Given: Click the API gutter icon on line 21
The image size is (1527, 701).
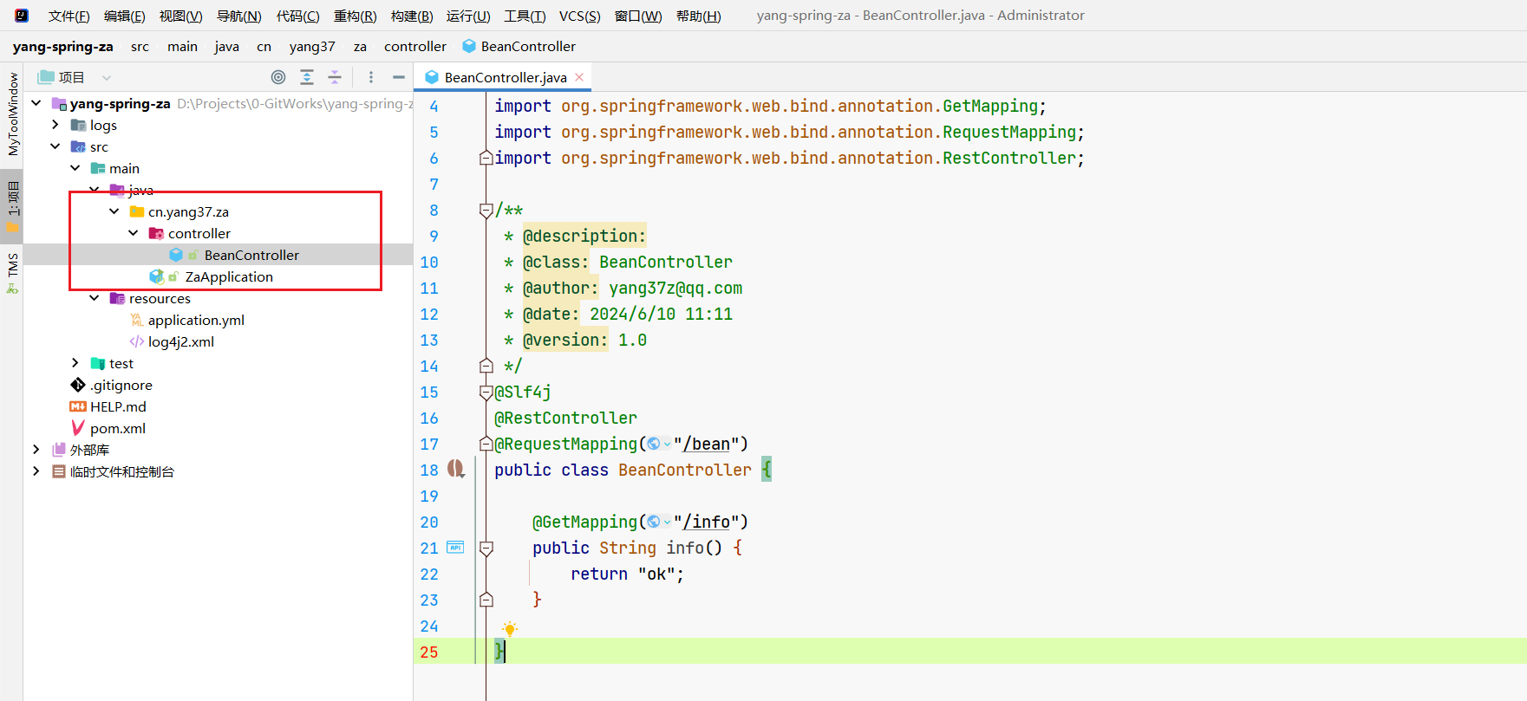Looking at the screenshot, I should coord(455,547).
